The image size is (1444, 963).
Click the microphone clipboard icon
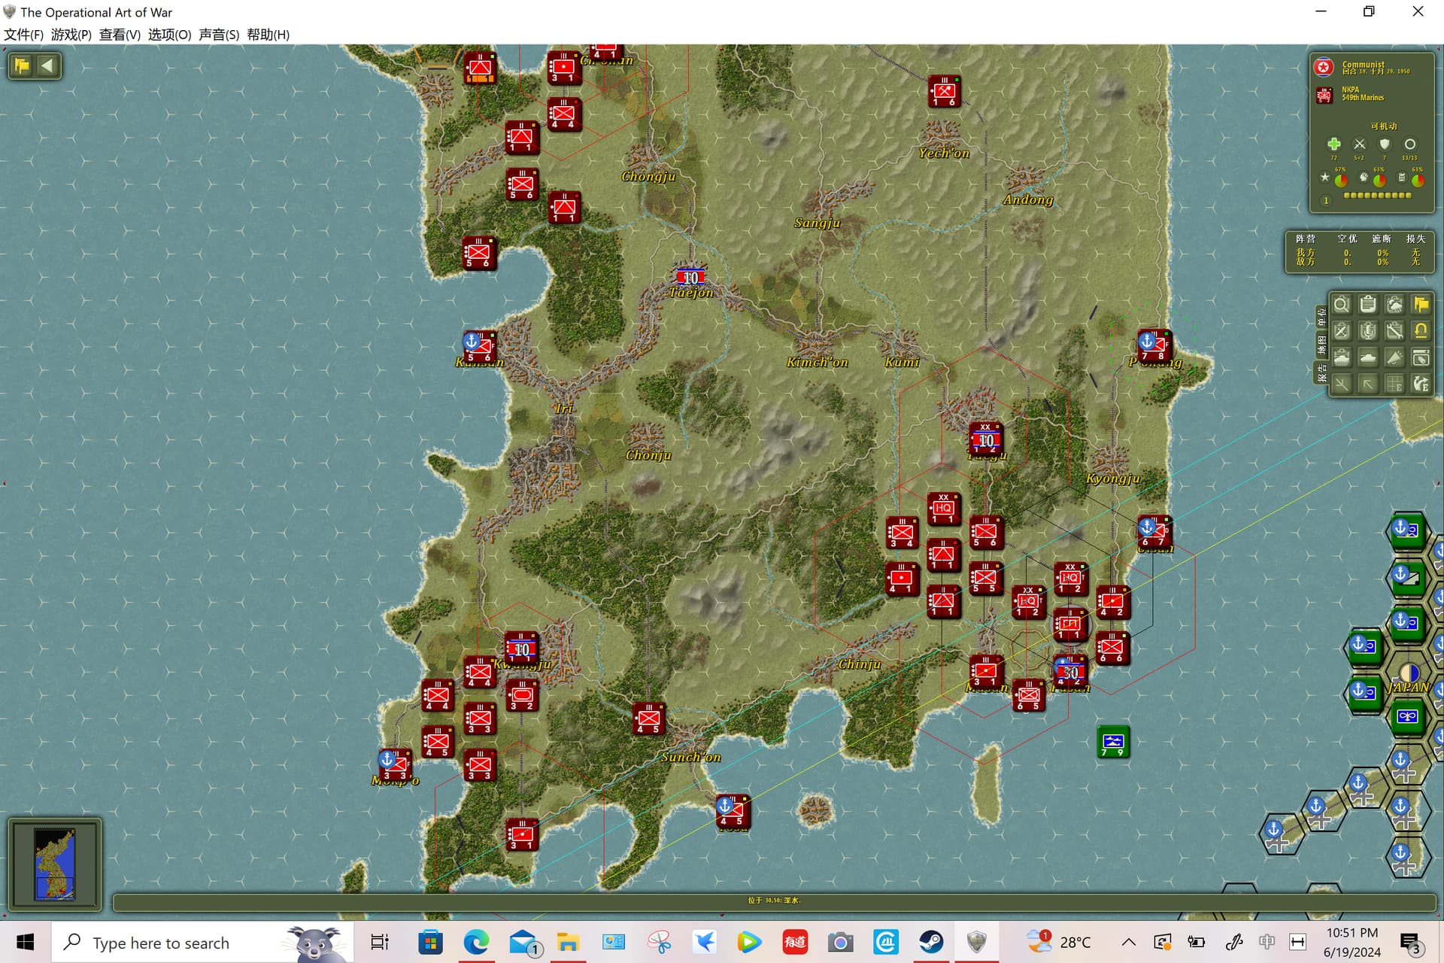pos(1368,331)
